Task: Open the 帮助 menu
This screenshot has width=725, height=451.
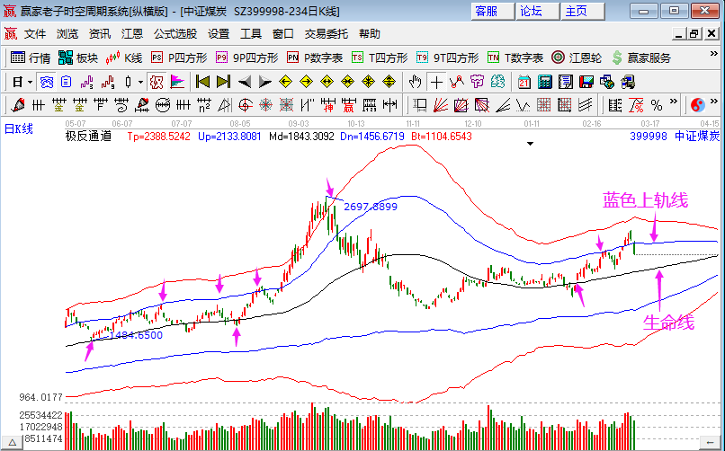Action: (369, 34)
